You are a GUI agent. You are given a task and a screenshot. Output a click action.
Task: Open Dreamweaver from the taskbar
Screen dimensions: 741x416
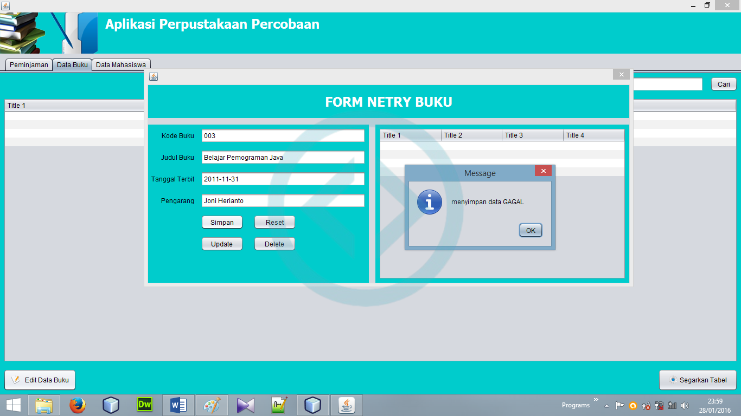coord(144,405)
